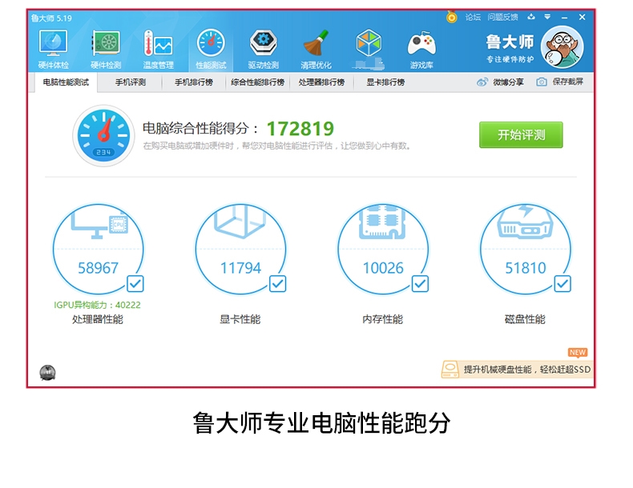Switch to 综合性能排行榜 tab
This screenshot has height=488, width=633.
coord(257,82)
